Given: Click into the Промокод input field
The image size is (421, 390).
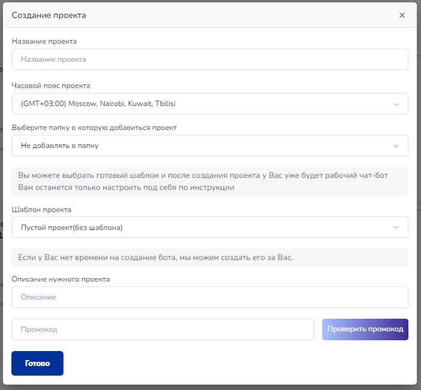Looking at the screenshot, I should pos(163,329).
